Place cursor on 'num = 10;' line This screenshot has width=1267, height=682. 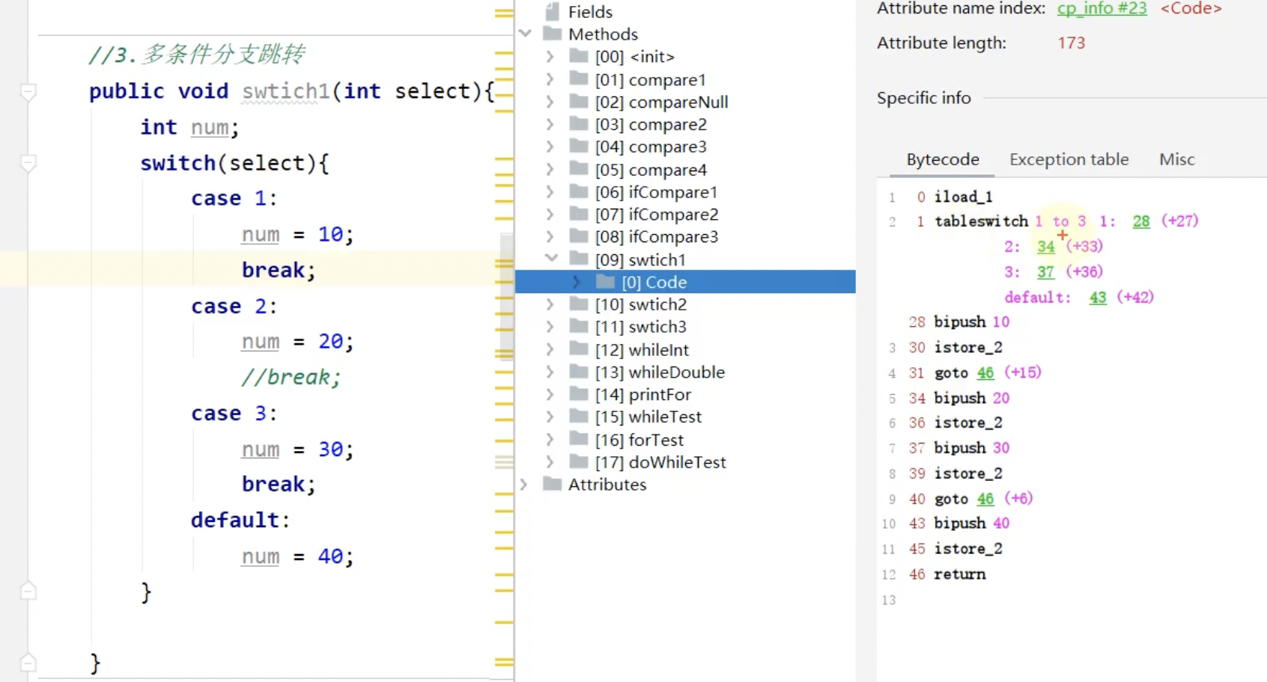pos(297,235)
